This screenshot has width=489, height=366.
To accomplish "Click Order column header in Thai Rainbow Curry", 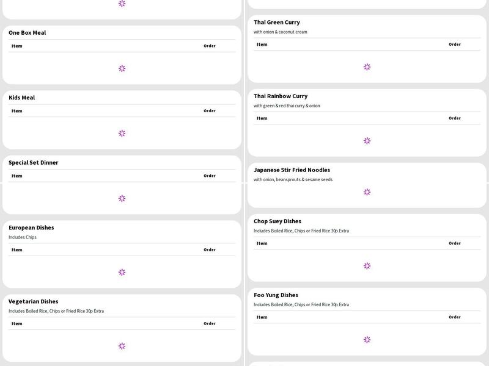I will (x=455, y=118).
